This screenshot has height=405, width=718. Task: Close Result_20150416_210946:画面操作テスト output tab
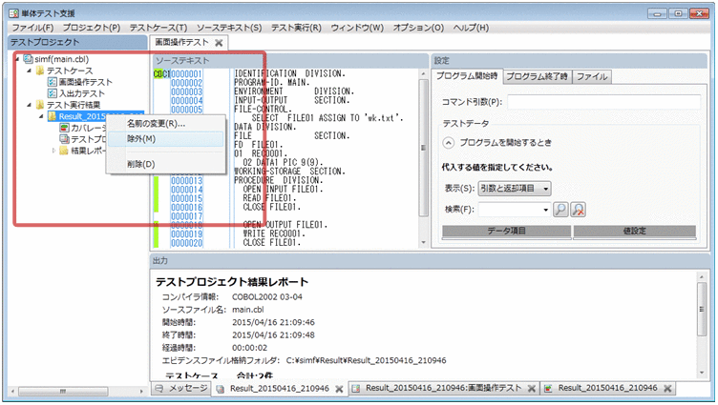532,389
